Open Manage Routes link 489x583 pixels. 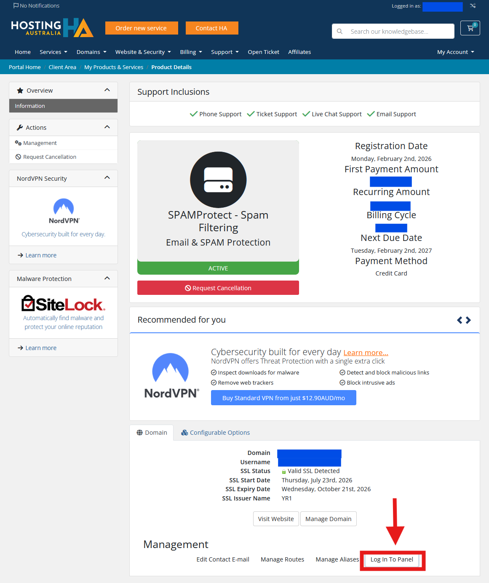point(283,559)
